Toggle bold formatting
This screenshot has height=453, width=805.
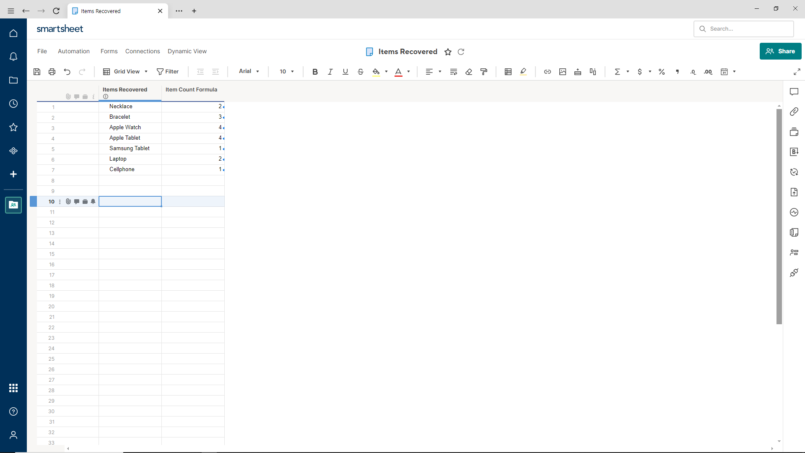coord(315,72)
